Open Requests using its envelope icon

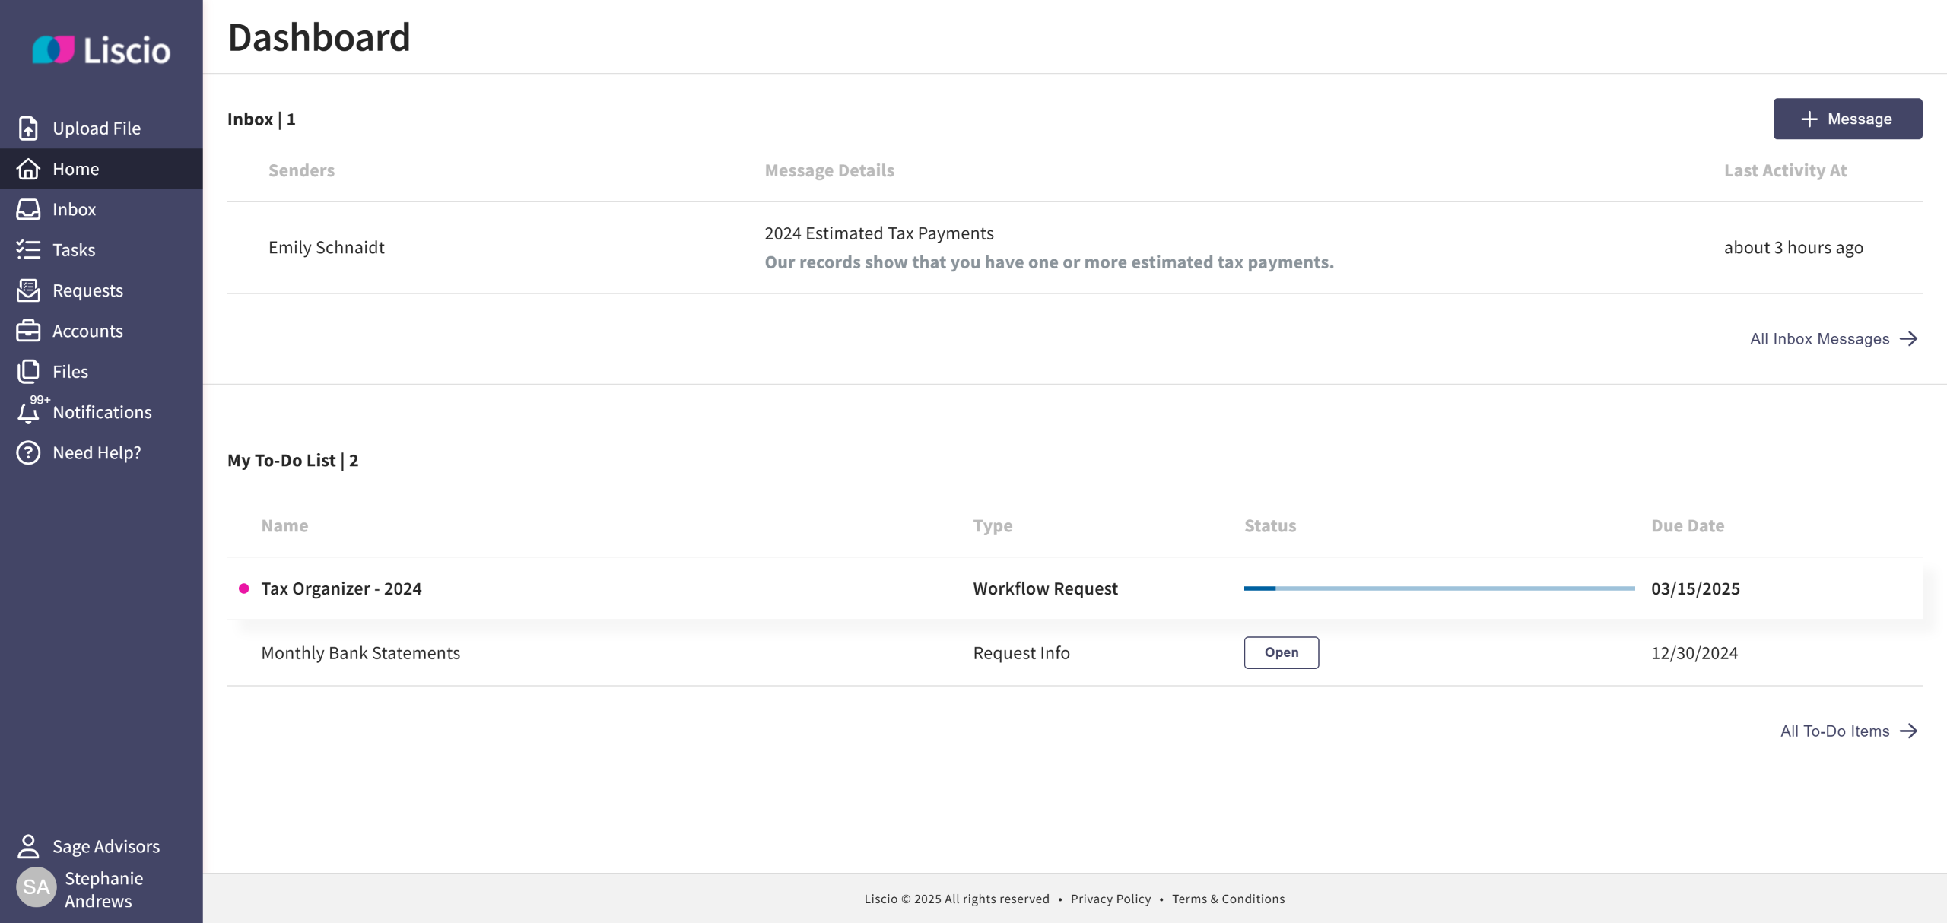click(x=28, y=290)
